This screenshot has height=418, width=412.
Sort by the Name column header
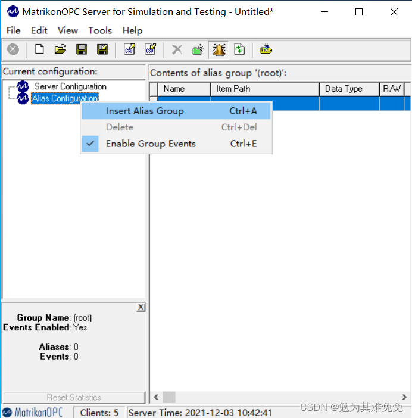tap(184, 89)
